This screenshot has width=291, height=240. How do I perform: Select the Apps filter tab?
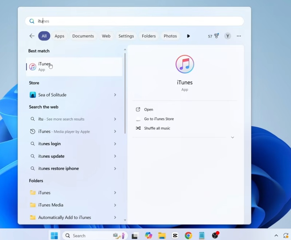tap(59, 36)
